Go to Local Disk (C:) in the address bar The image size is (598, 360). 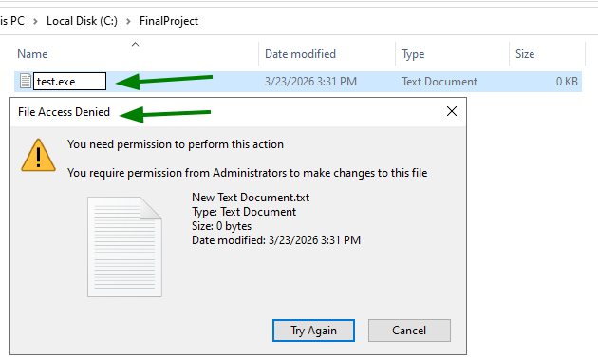pyautogui.click(x=82, y=21)
